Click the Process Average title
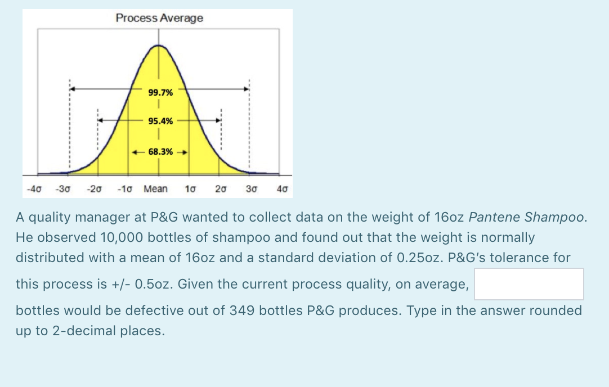Image resolution: width=609 pixels, height=387 pixels. pyautogui.click(x=158, y=17)
